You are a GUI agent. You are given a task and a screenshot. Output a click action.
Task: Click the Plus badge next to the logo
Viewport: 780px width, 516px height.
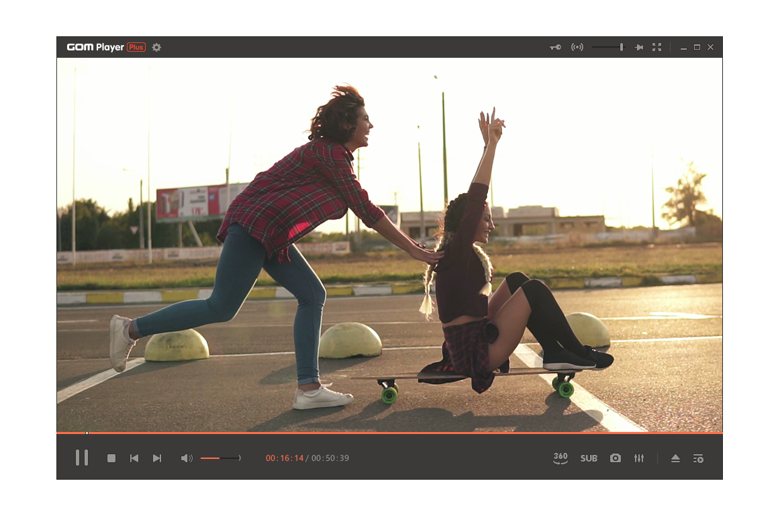(134, 47)
